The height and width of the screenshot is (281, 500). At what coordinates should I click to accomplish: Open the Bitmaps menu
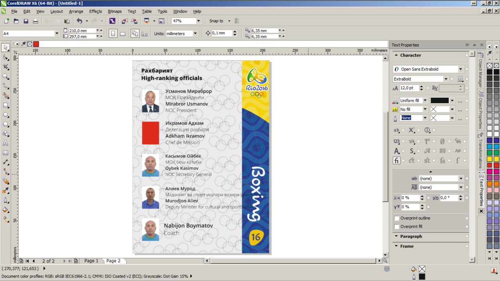coord(114,11)
